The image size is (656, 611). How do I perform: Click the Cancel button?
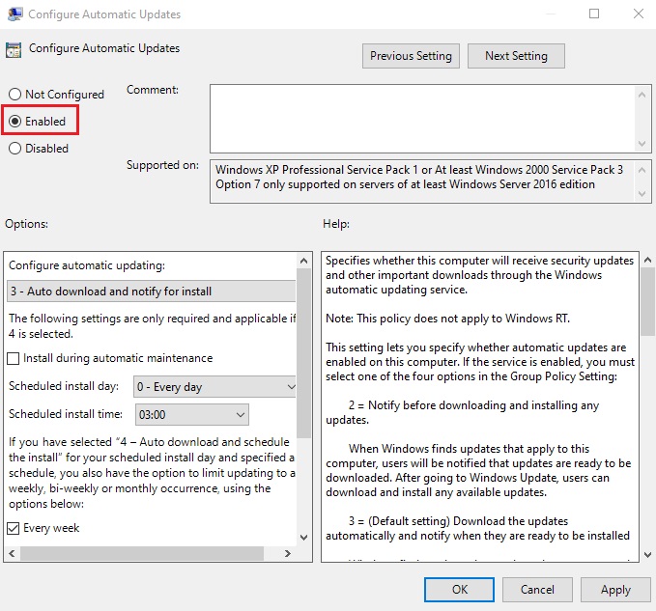[x=537, y=589]
